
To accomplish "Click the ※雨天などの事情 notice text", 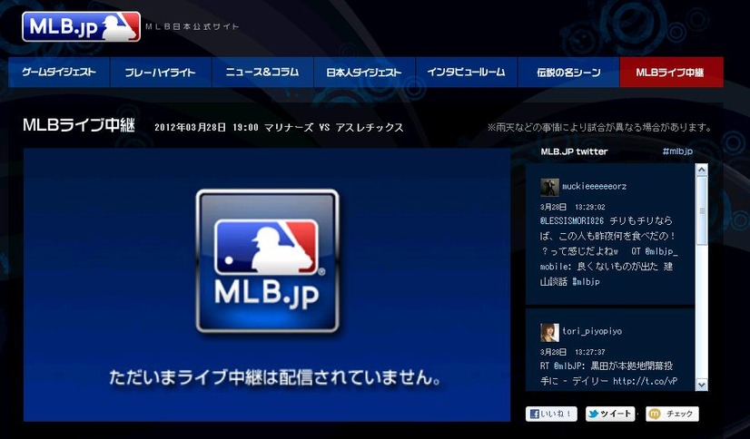I will (x=599, y=128).
